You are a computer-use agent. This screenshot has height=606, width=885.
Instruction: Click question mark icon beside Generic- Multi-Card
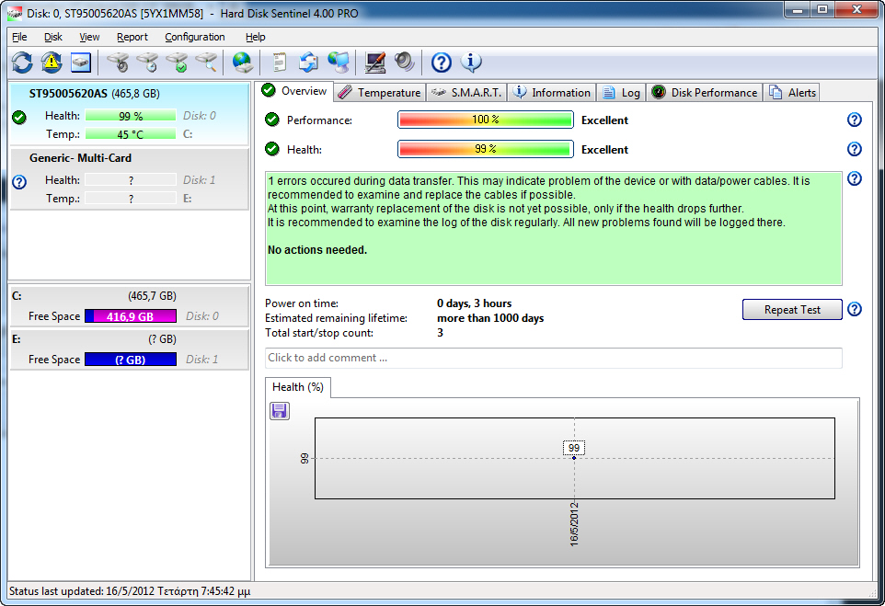(x=19, y=182)
